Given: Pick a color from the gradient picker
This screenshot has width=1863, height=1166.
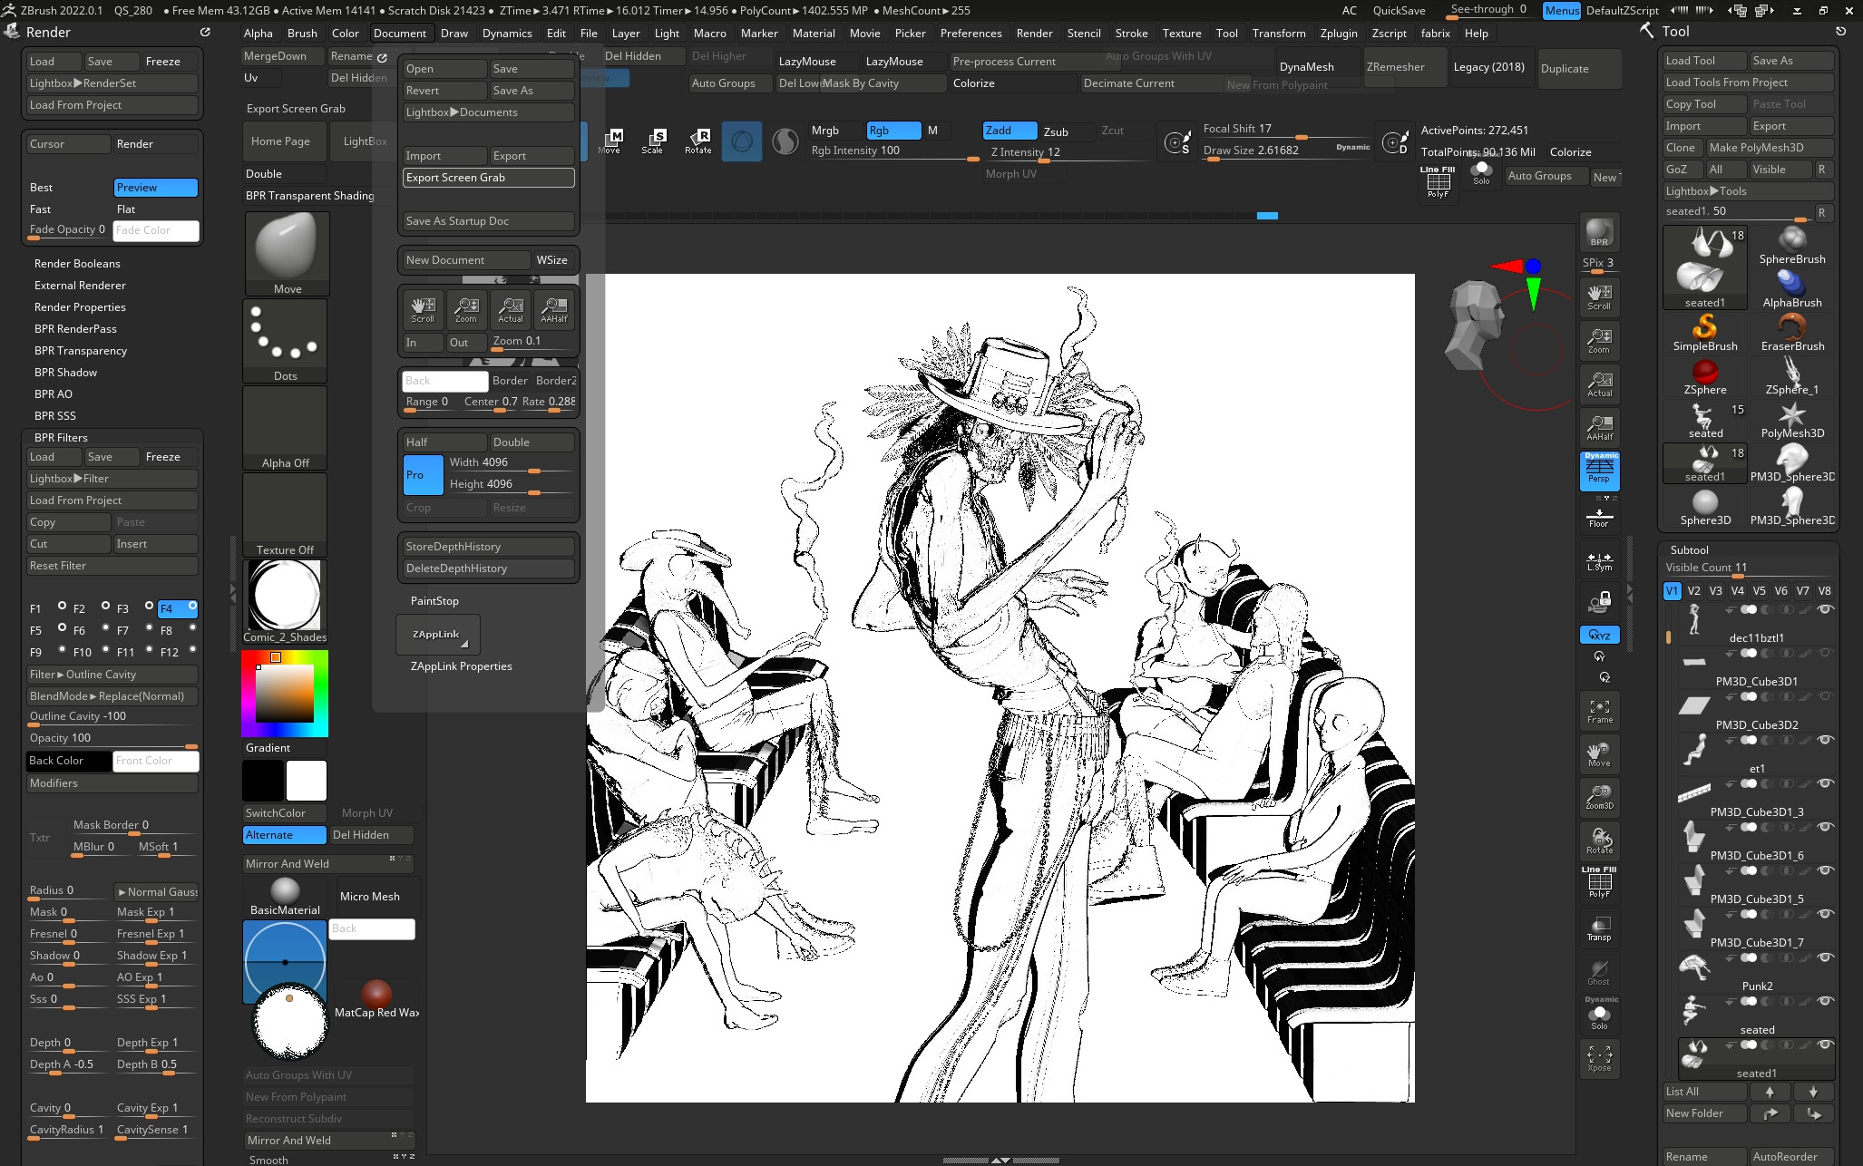Looking at the screenshot, I should (284, 694).
